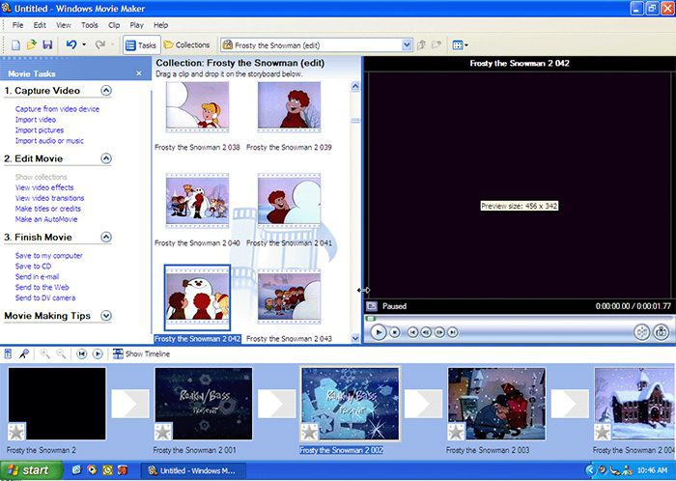
Task: Click Import audio or music link
Action: click(49, 140)
